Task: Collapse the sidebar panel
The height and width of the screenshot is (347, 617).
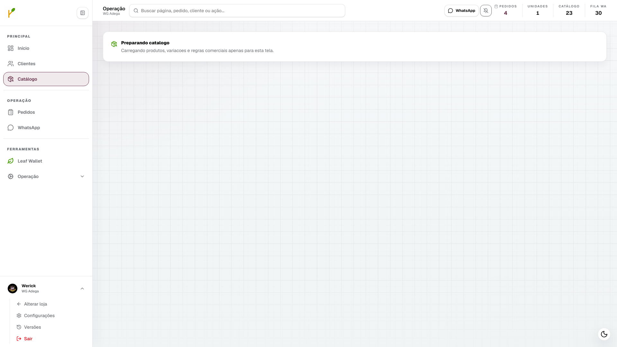Action: [83, 13]
